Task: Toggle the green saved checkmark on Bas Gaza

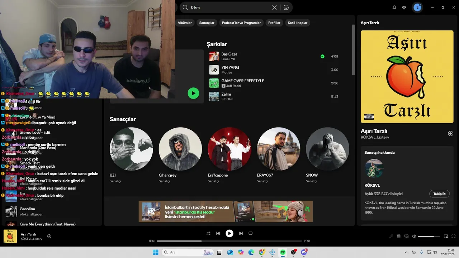Action: (x=322, y=56)
